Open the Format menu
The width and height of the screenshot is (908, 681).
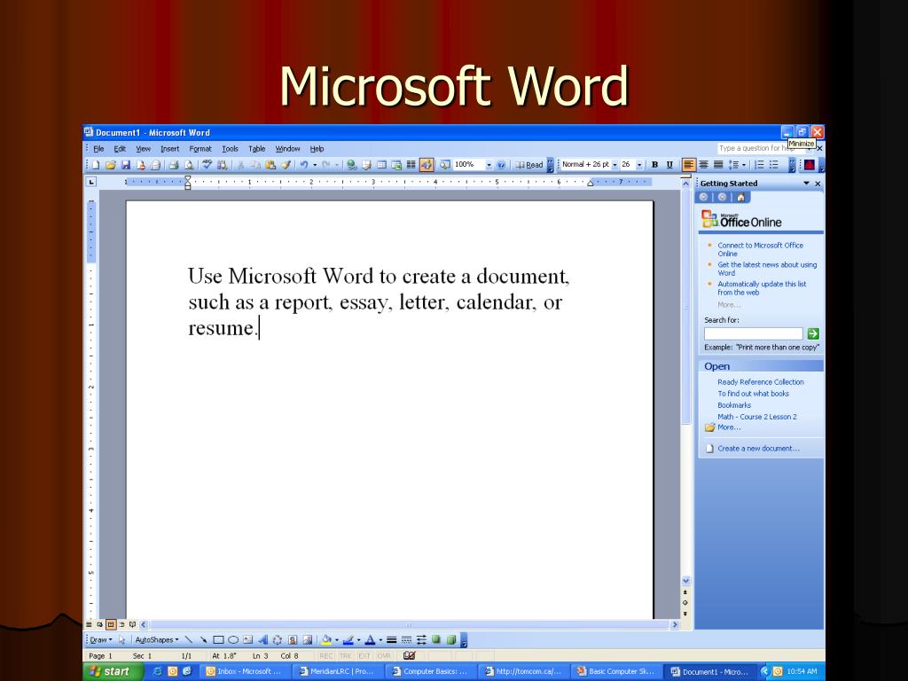coord(200,149)
